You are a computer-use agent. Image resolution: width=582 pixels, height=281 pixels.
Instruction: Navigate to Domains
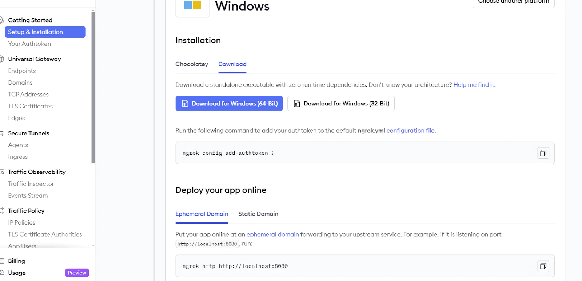click(x=20, y=83)
